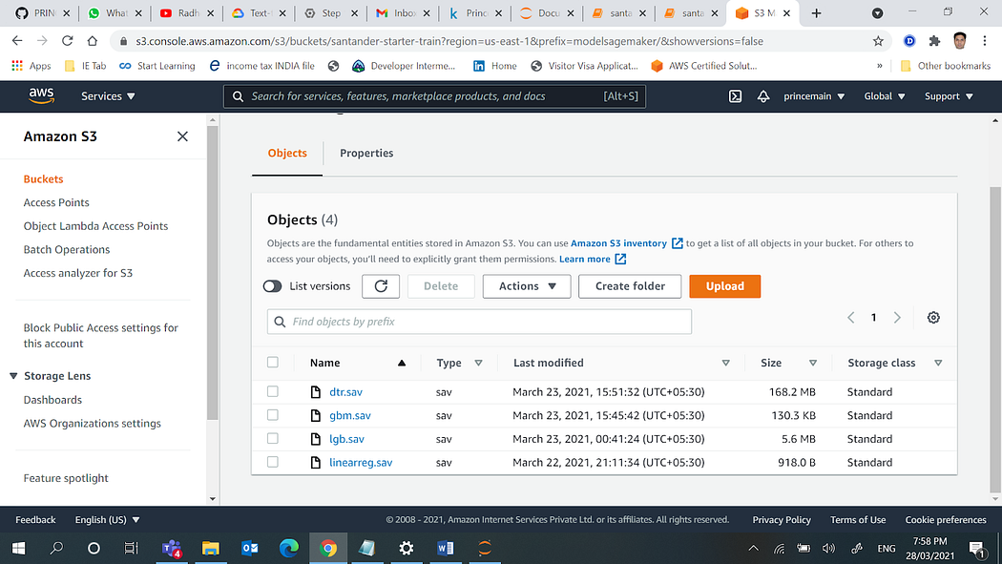Image resolution: width=1002 pixels, height=564 pixels.
Task: Open Windows Settings gear in taskbar
Action: [x=406, y=548]
